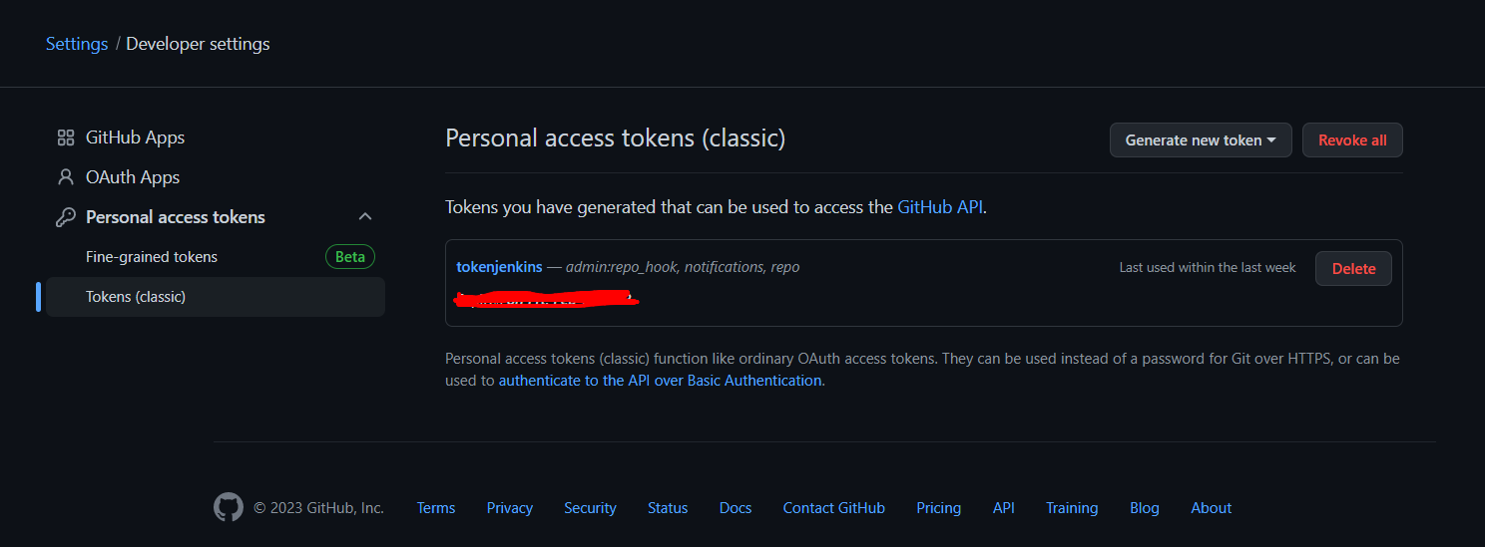Open the Terms footer link
Image resolution: width=1485 pixels, height=547 pixels.
436,508
